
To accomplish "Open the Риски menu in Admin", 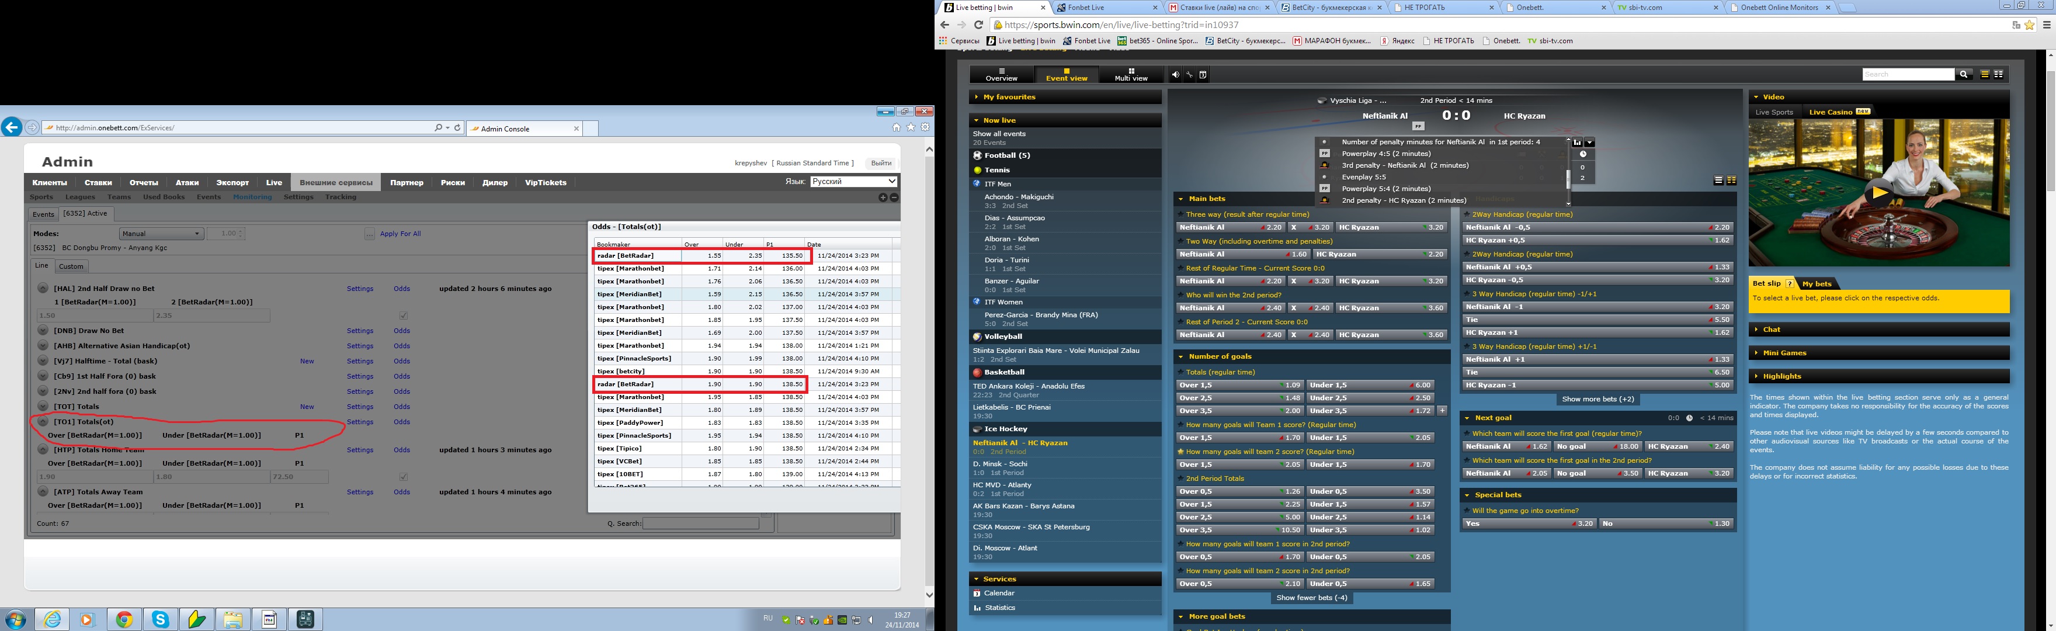I will (453, 182).
